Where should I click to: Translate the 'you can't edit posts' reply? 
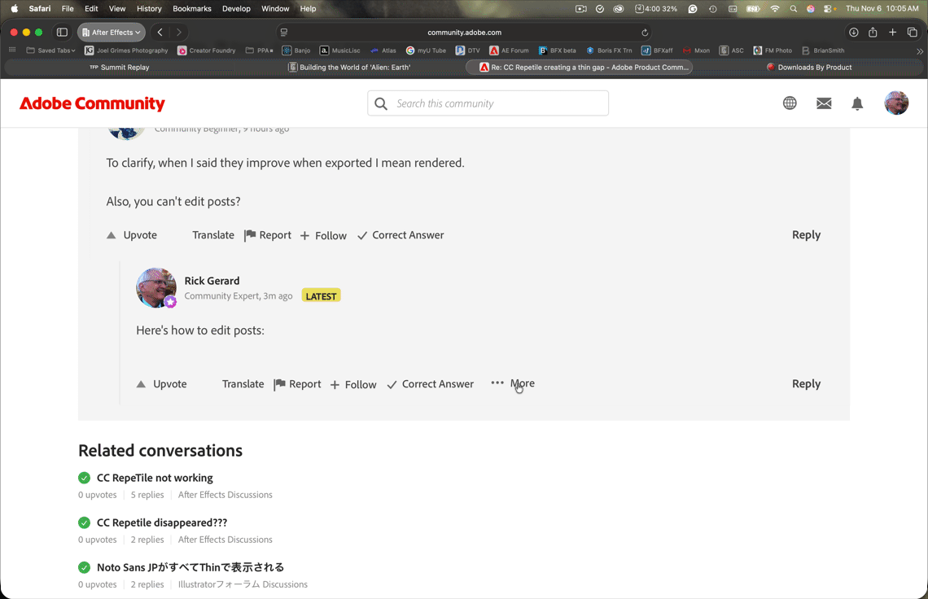[x=213, y=235]
